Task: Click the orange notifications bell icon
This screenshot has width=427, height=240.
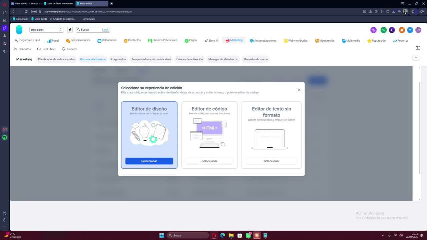Action: coord(402,30)
